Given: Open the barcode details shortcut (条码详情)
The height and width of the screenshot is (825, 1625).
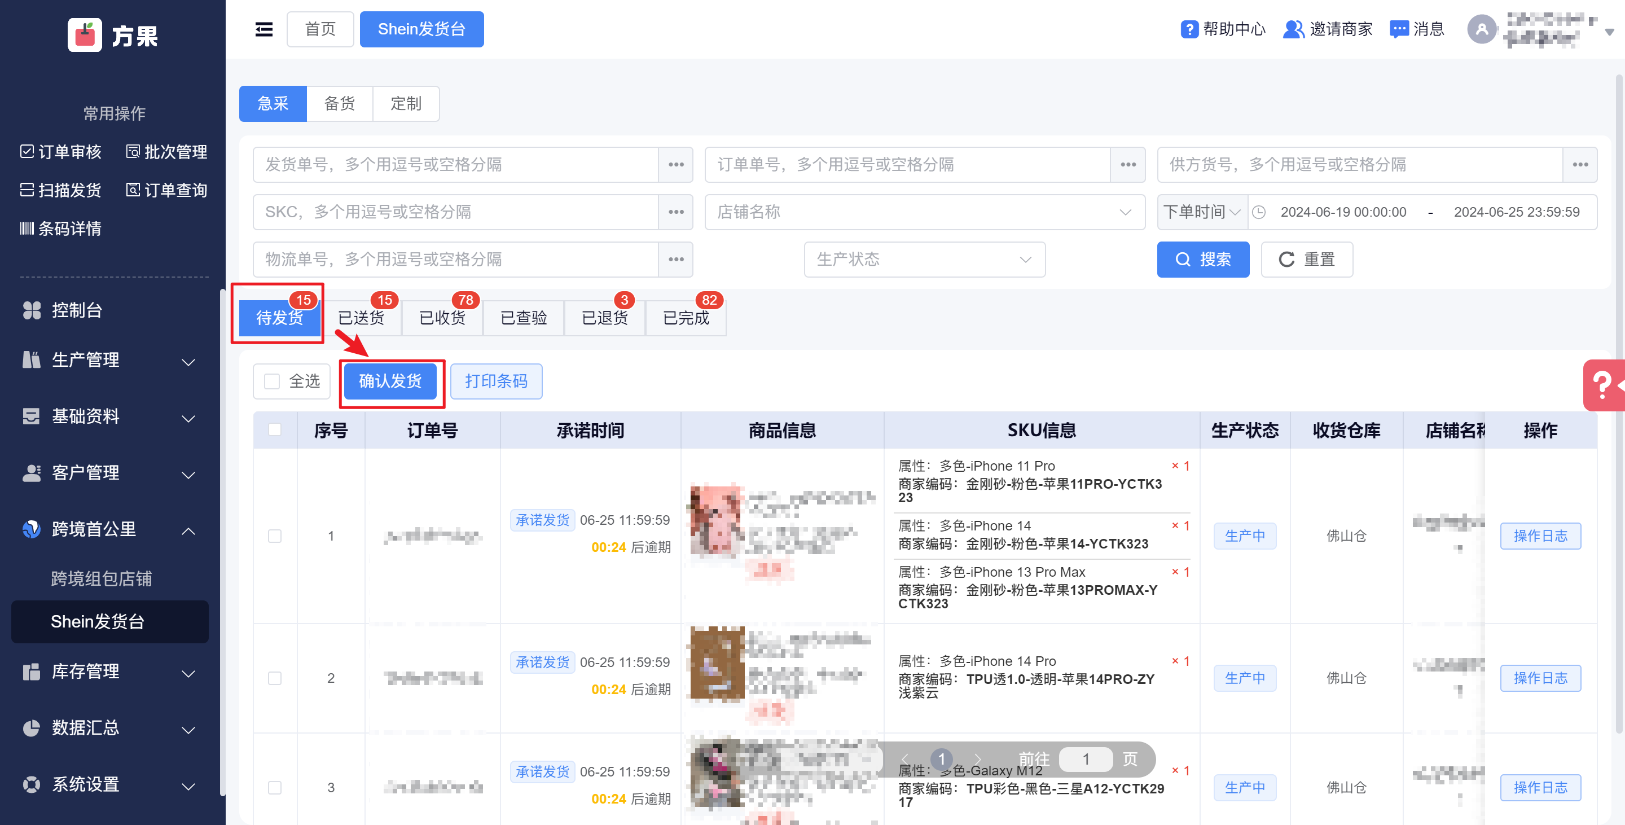Looking at the screenshot, I should click(x=61, y=229).
